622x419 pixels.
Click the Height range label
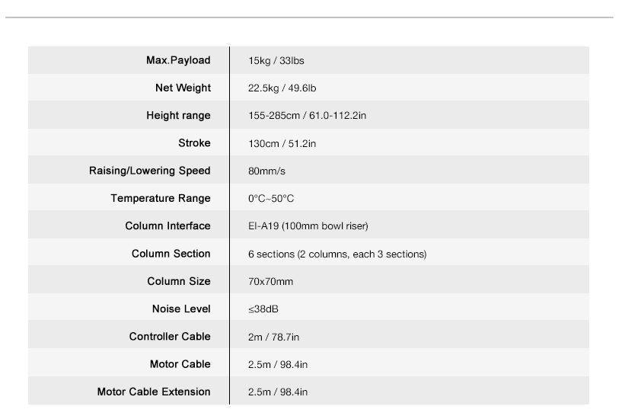pos(178,116)
